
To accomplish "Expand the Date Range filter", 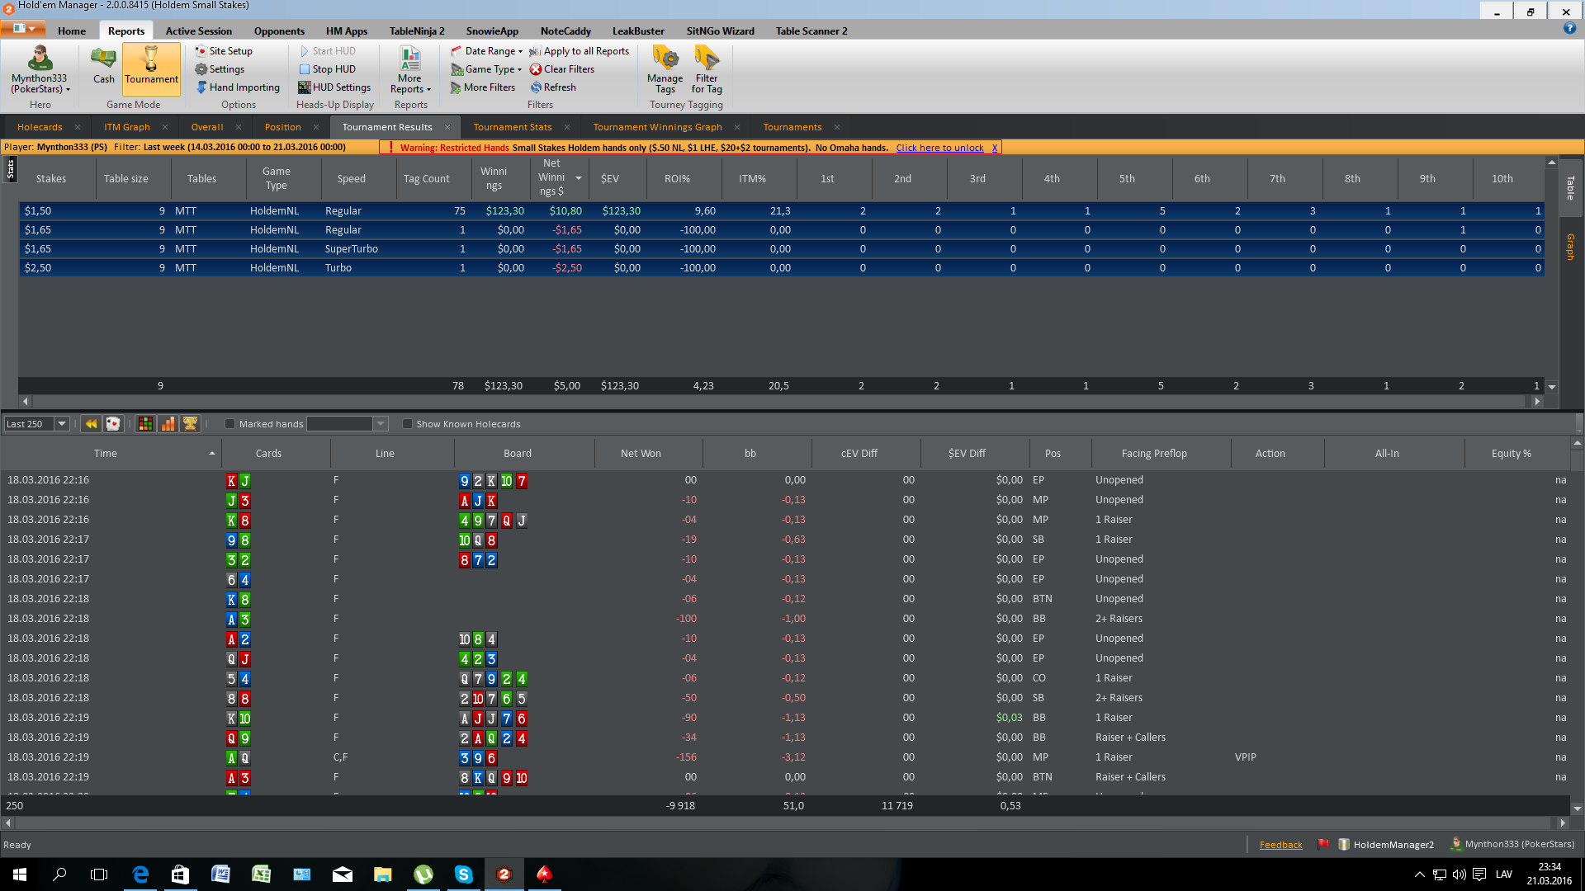I will [487, 51].
